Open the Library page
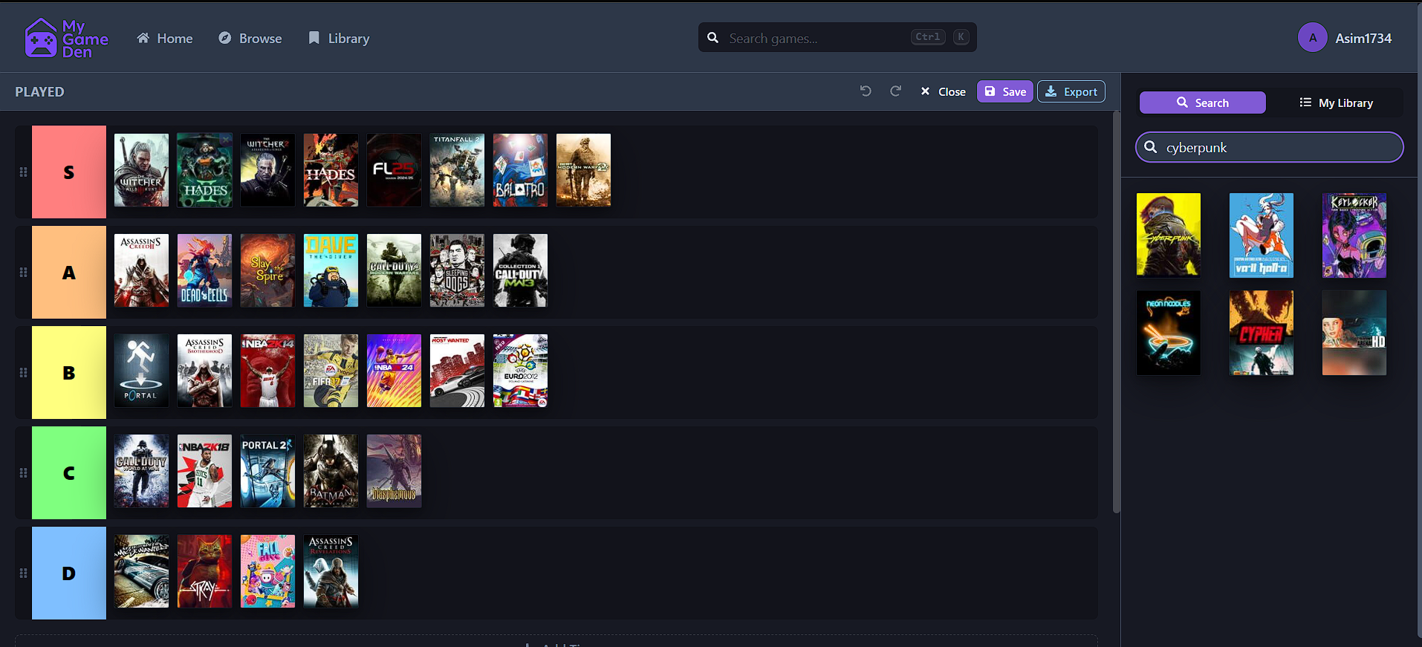Viewport: 1422px width, 647px height. [338, 38]
